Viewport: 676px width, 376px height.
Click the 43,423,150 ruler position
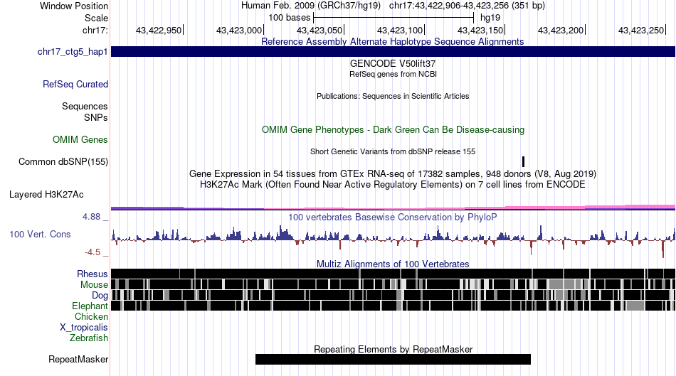481,30
